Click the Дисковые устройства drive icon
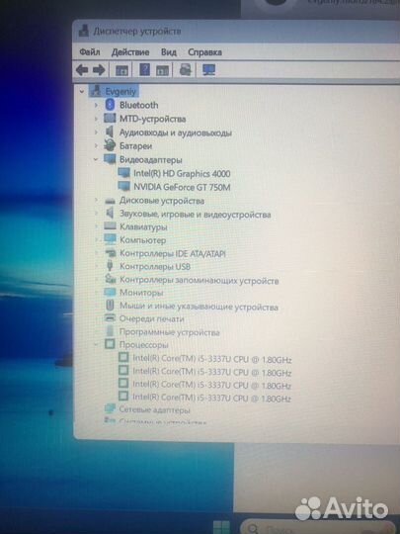 tap(110, 201)
